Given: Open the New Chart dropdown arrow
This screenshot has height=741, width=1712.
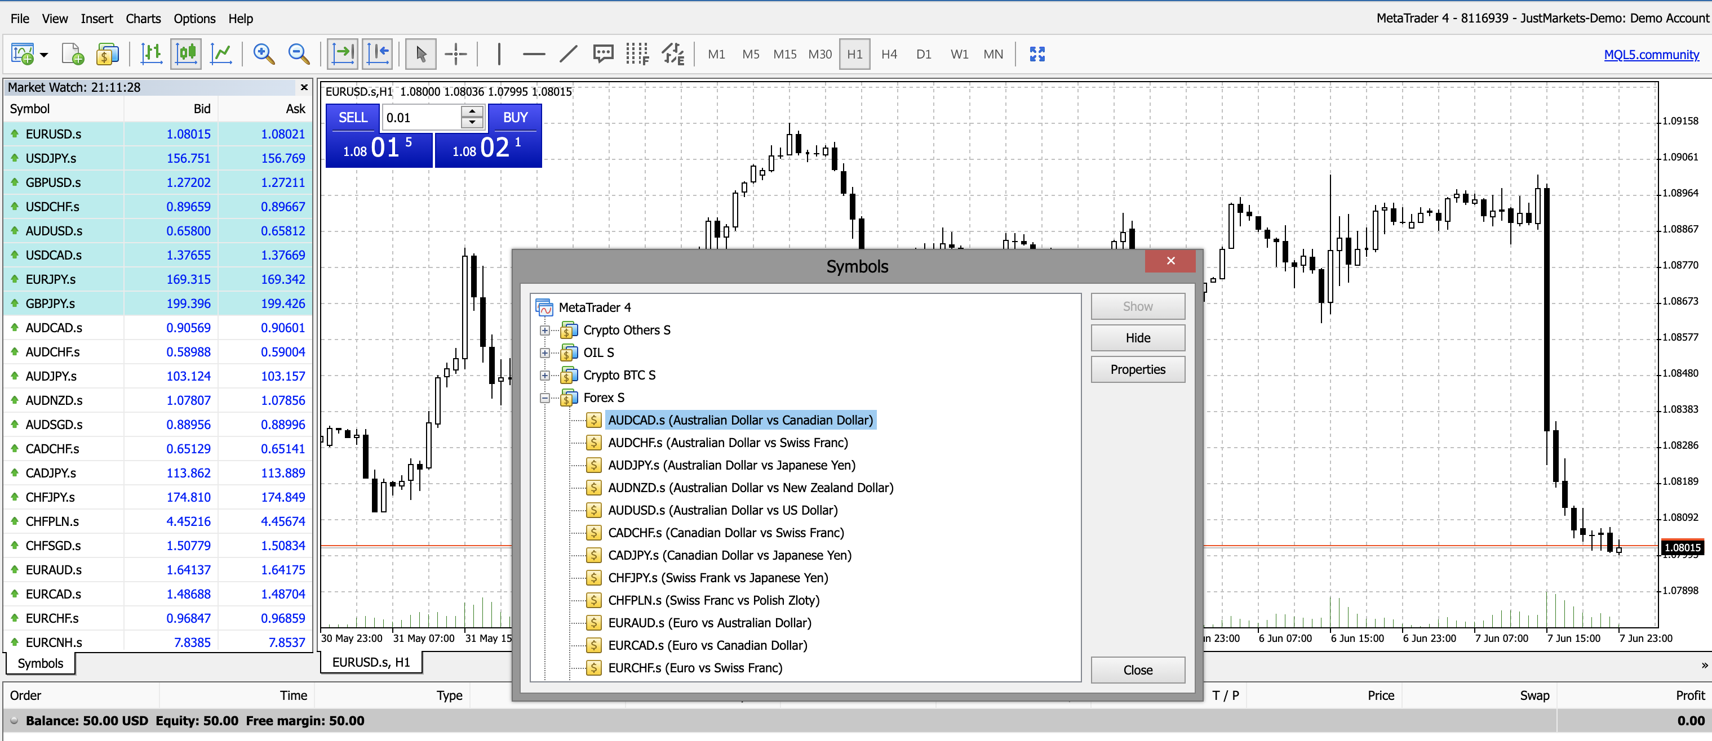Looking at the screenshot, I should [45, 55].
